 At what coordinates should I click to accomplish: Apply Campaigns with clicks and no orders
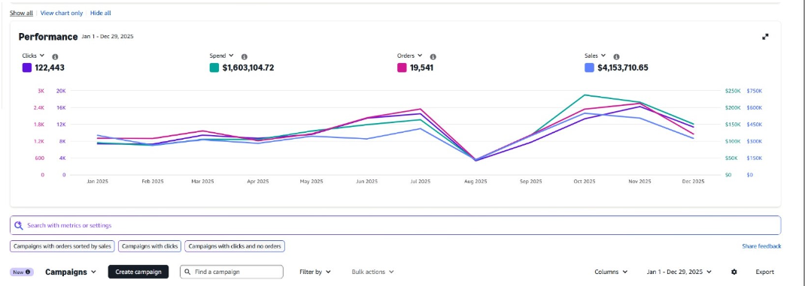tap(235, 246)
